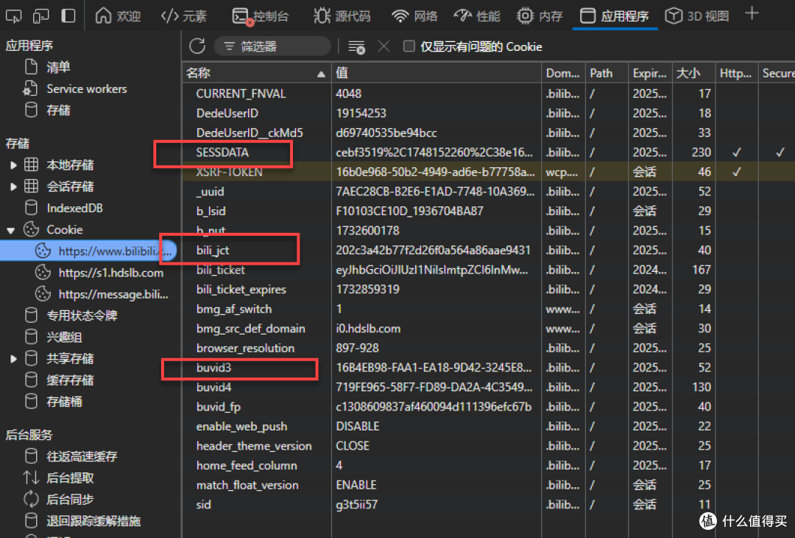
Task: Toggle device emulation icon
Action: (x=40, y=16)
